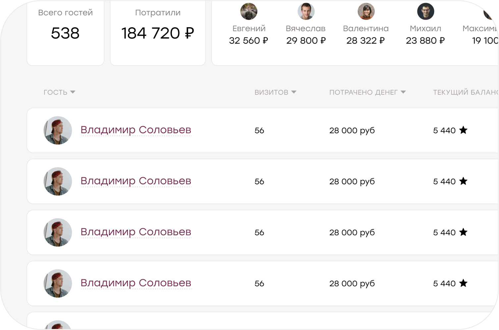This screenshot has height=330, width=499.
Task: Click Михаил's avatar with glasses
Action: 425,12
